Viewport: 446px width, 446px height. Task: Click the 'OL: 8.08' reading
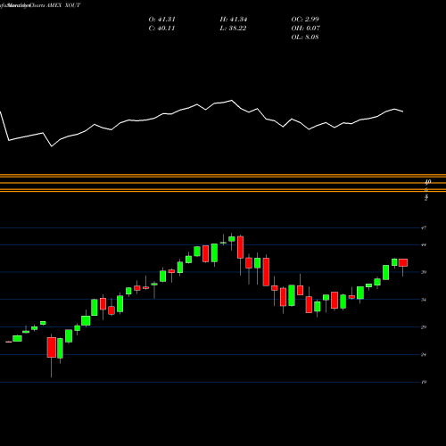click(305, 37)
